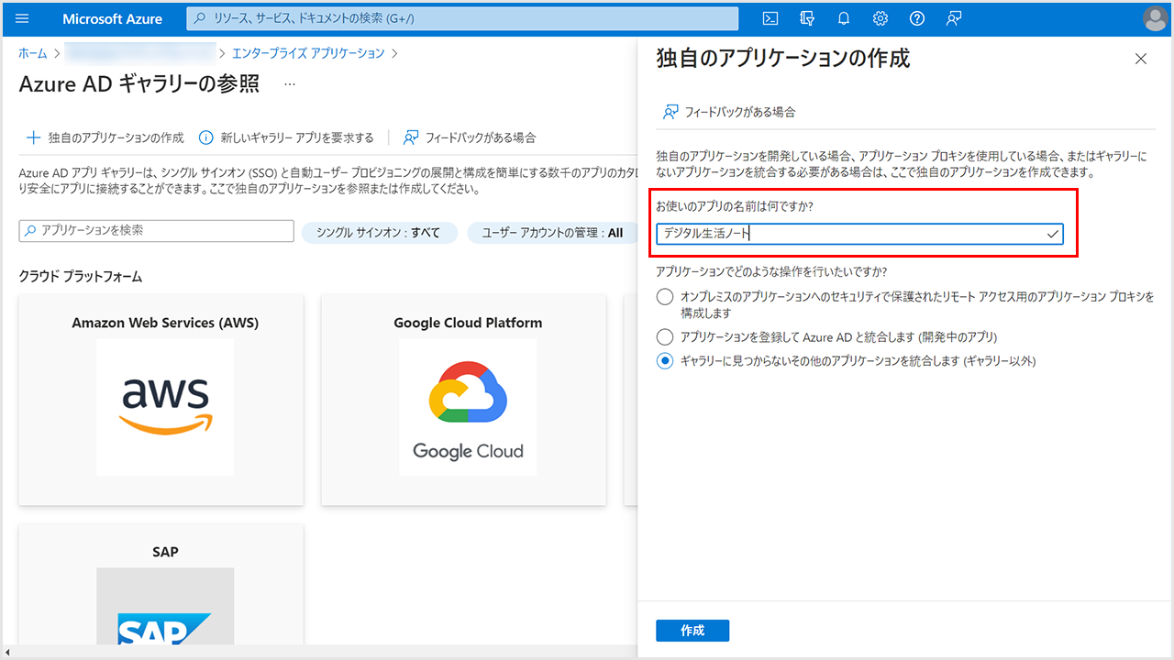1174x660 pixels.
Task: Select the register app with Azure AD option
Action: pos(665,337)
